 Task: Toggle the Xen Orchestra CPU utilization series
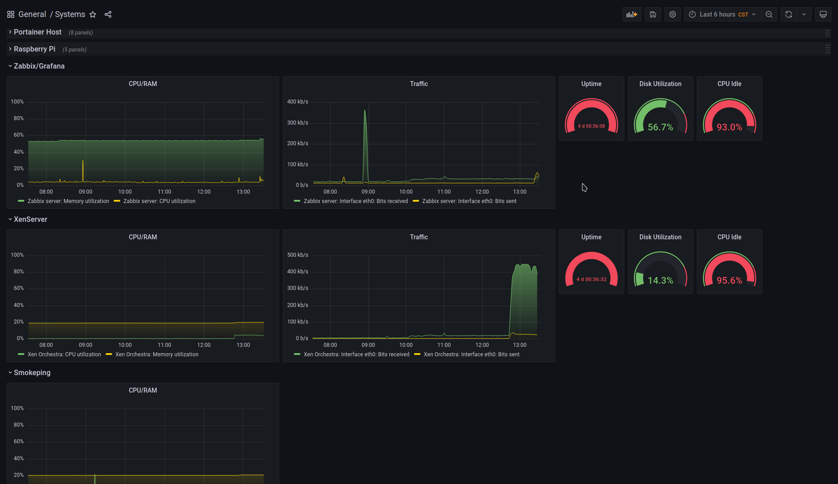(64, 354)
